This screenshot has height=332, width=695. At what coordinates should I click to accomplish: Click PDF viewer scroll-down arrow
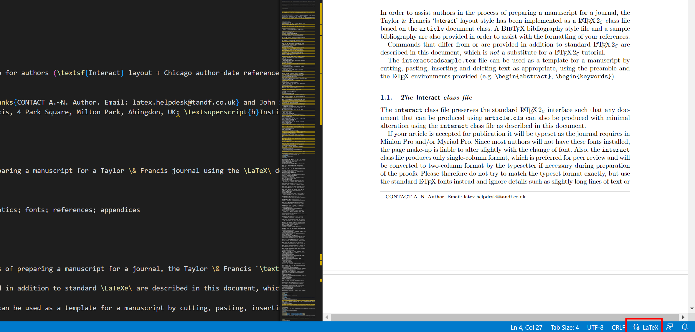pyautogui.click(x=691, y=308)
